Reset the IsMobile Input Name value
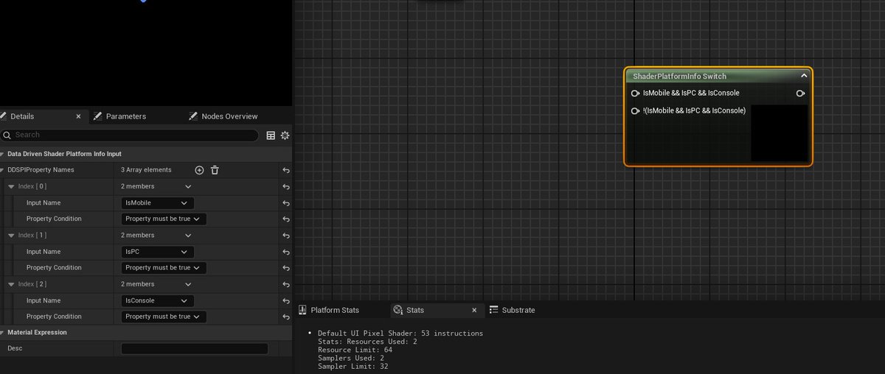885x374 pixels. [x=286, y=202]
